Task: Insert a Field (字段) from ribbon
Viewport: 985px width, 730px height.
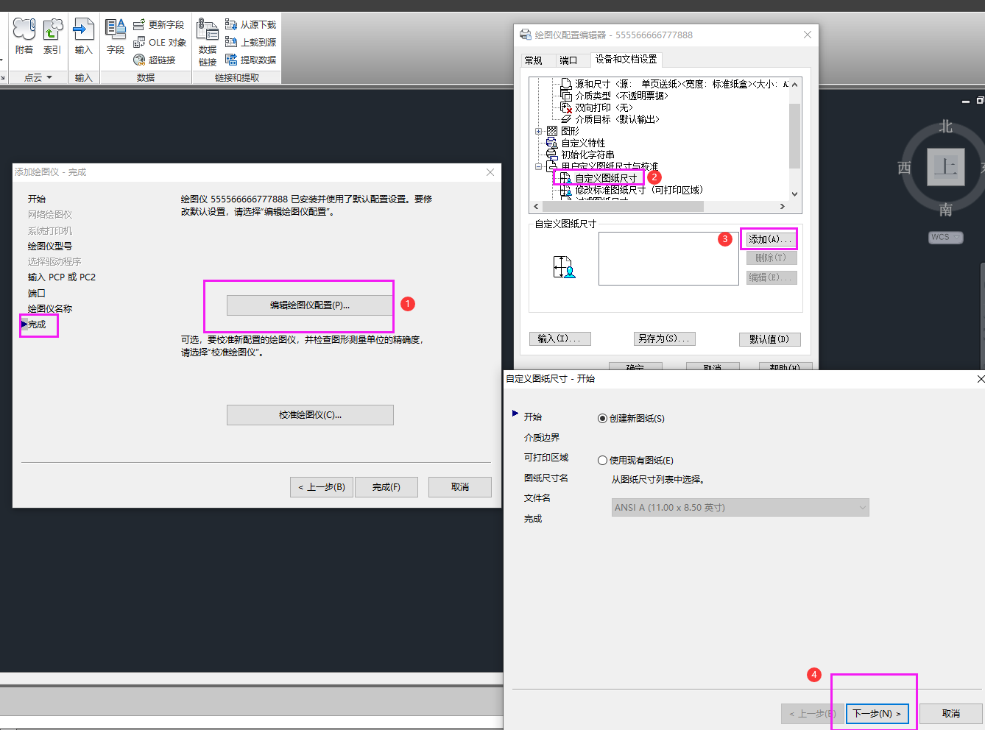Action: pyautogui.click(x=116, y=37)
